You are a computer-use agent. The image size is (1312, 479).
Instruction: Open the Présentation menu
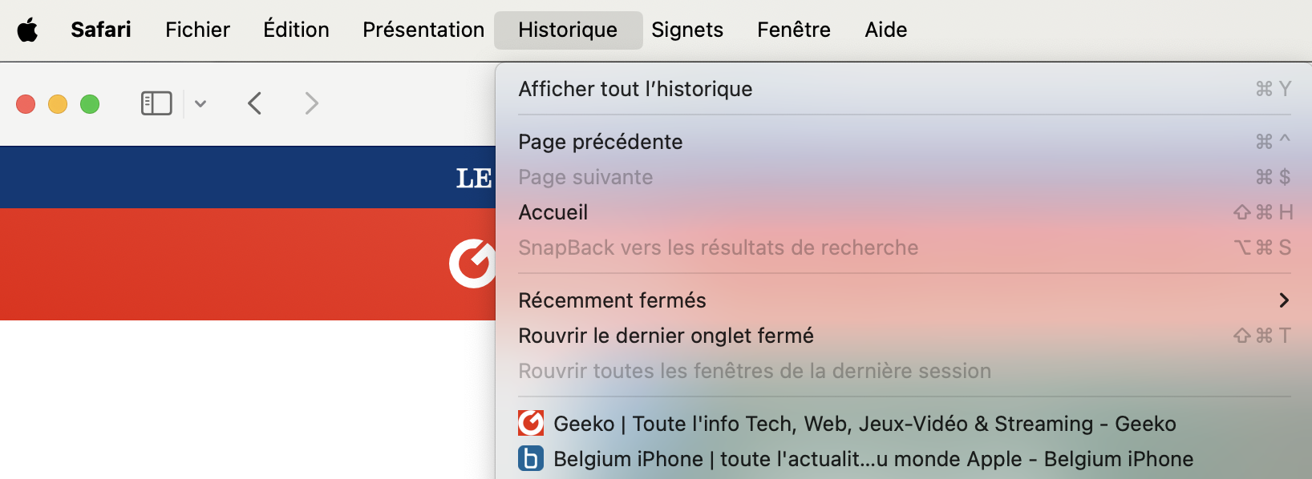(x=423, y=30)
